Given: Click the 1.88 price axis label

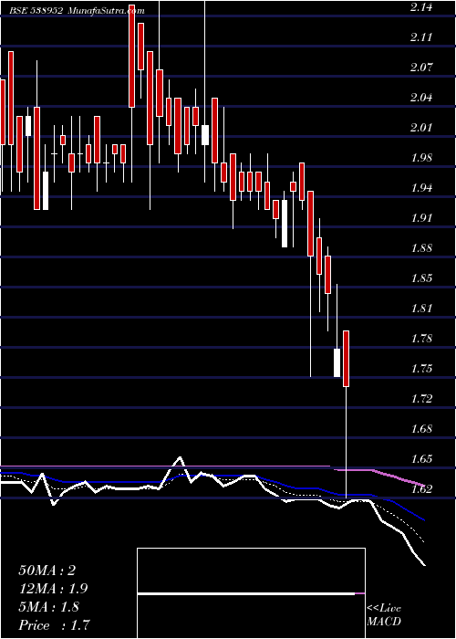Looking at the screenshot, I should pyautogui.click(x=421, y=248).
